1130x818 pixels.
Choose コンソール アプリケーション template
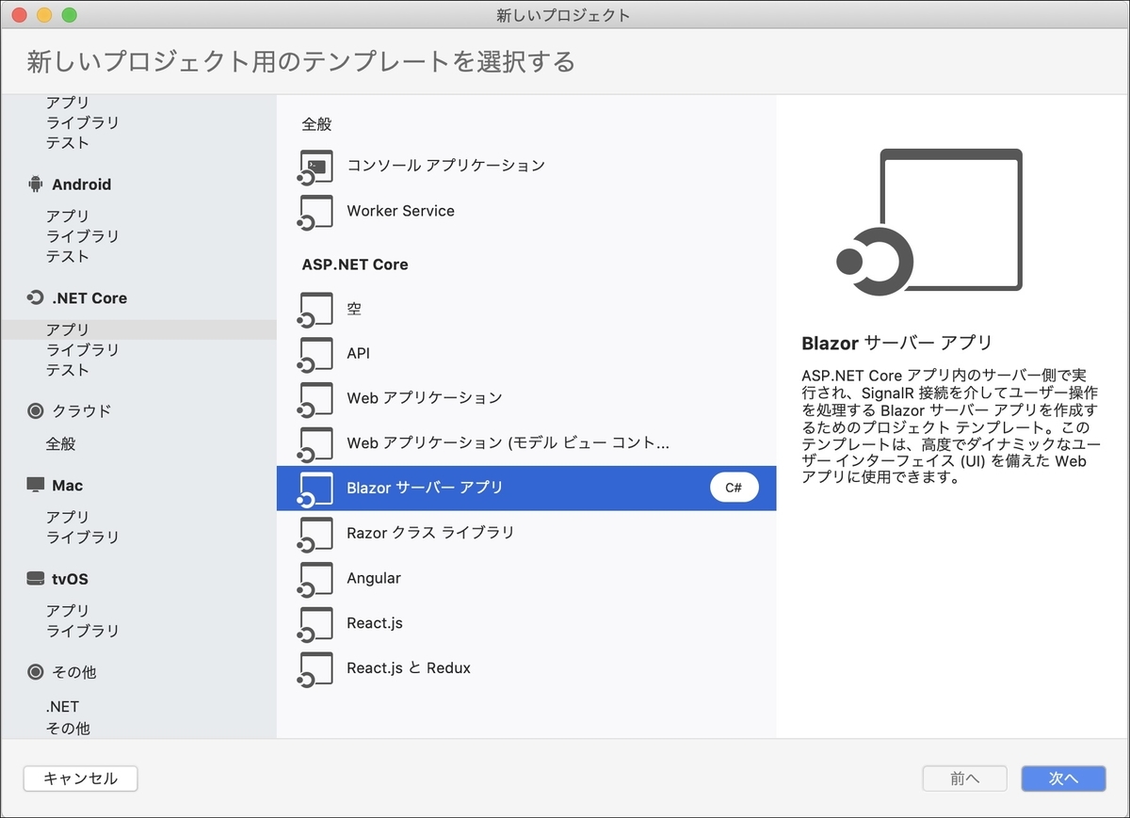pos(445,166)
